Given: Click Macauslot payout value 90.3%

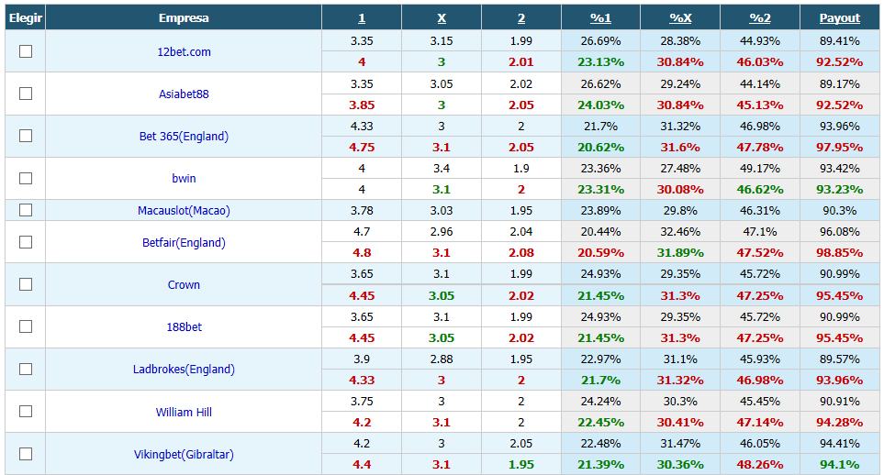Looking at the screenshot, I should [839, 211].
